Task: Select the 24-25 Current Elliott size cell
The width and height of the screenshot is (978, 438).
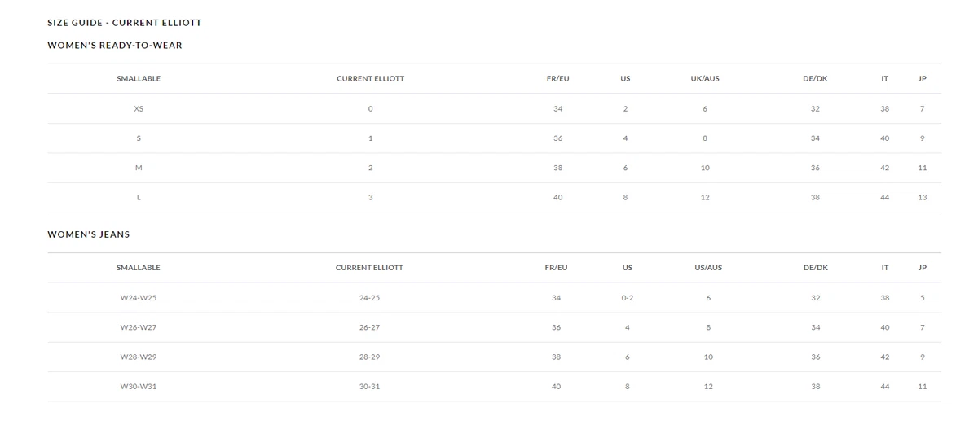Action: (369, 298)
